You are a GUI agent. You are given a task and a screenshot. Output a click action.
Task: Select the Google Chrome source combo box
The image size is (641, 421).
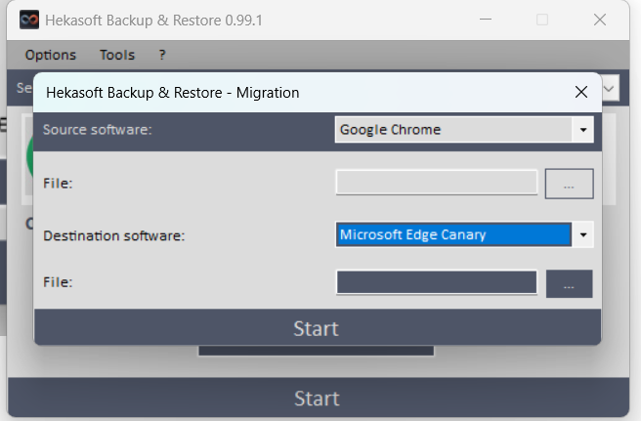click(x=453, y=130)
